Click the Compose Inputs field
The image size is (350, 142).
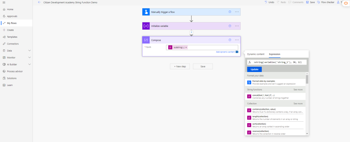(x=202, y=48)
